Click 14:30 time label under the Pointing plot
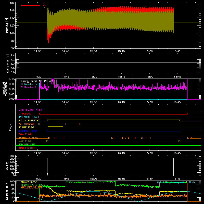 pyautogui.click(x=37, y=51)
